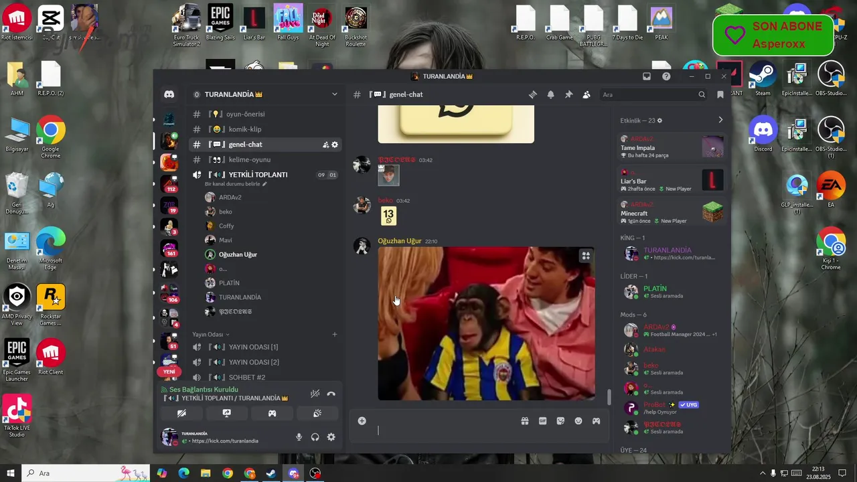This screenshot has width=857, height=482.
Task: Open the Steam desktop shortcut
Action: 763,79
